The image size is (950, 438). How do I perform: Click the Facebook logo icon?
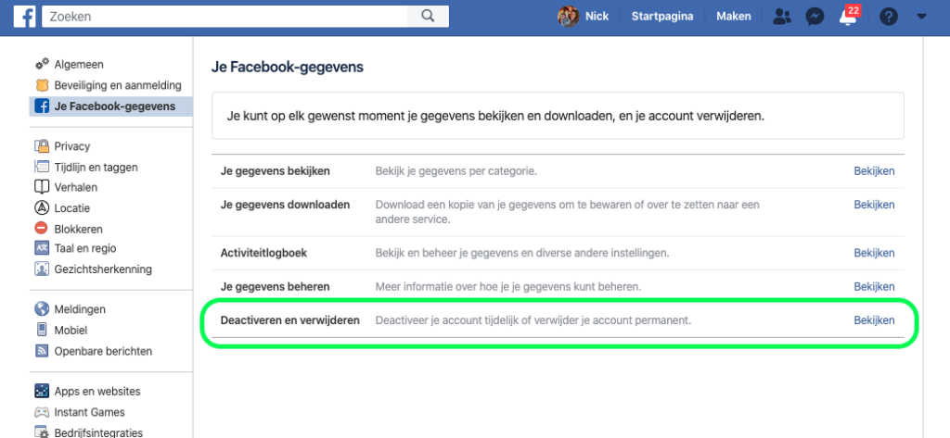(x=25, y=17)
